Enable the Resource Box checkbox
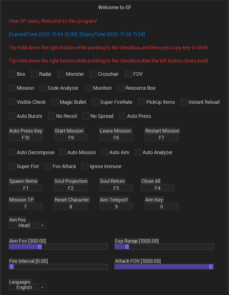 121,88
